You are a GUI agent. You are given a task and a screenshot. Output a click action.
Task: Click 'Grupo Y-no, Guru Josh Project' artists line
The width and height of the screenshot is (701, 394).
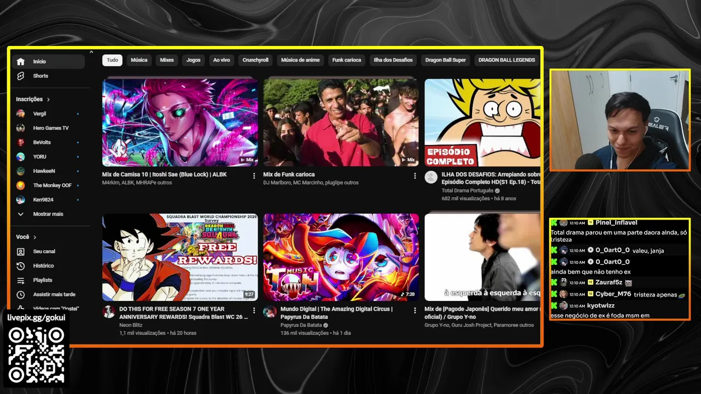coord(479,325)
